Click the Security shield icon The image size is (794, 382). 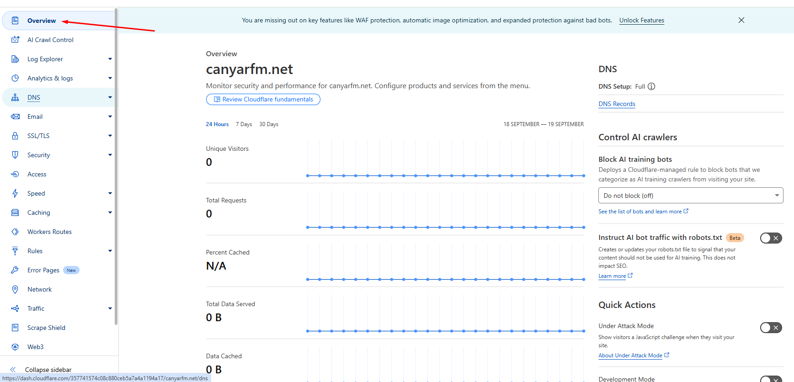click(x=15, y=155)
